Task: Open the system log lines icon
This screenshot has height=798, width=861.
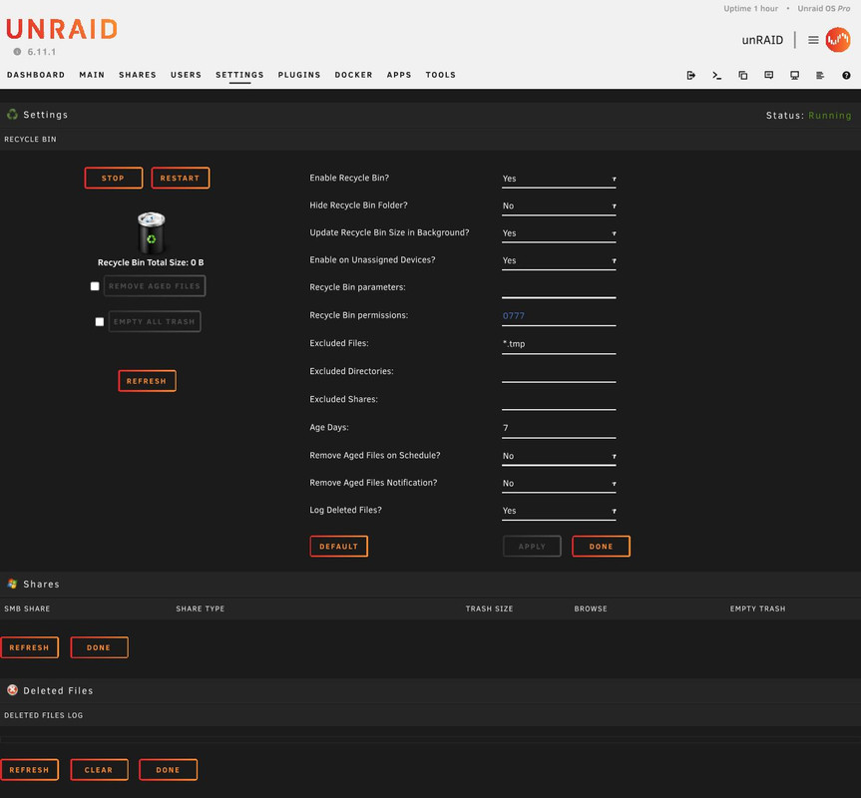Action: pyautogui.click(x=820, y=75)
